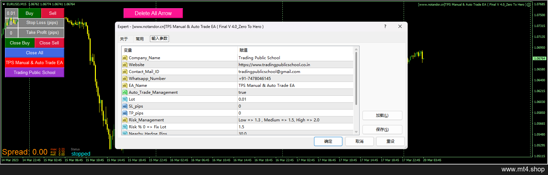Click the dialog resize grip corner

pos(406,147)
